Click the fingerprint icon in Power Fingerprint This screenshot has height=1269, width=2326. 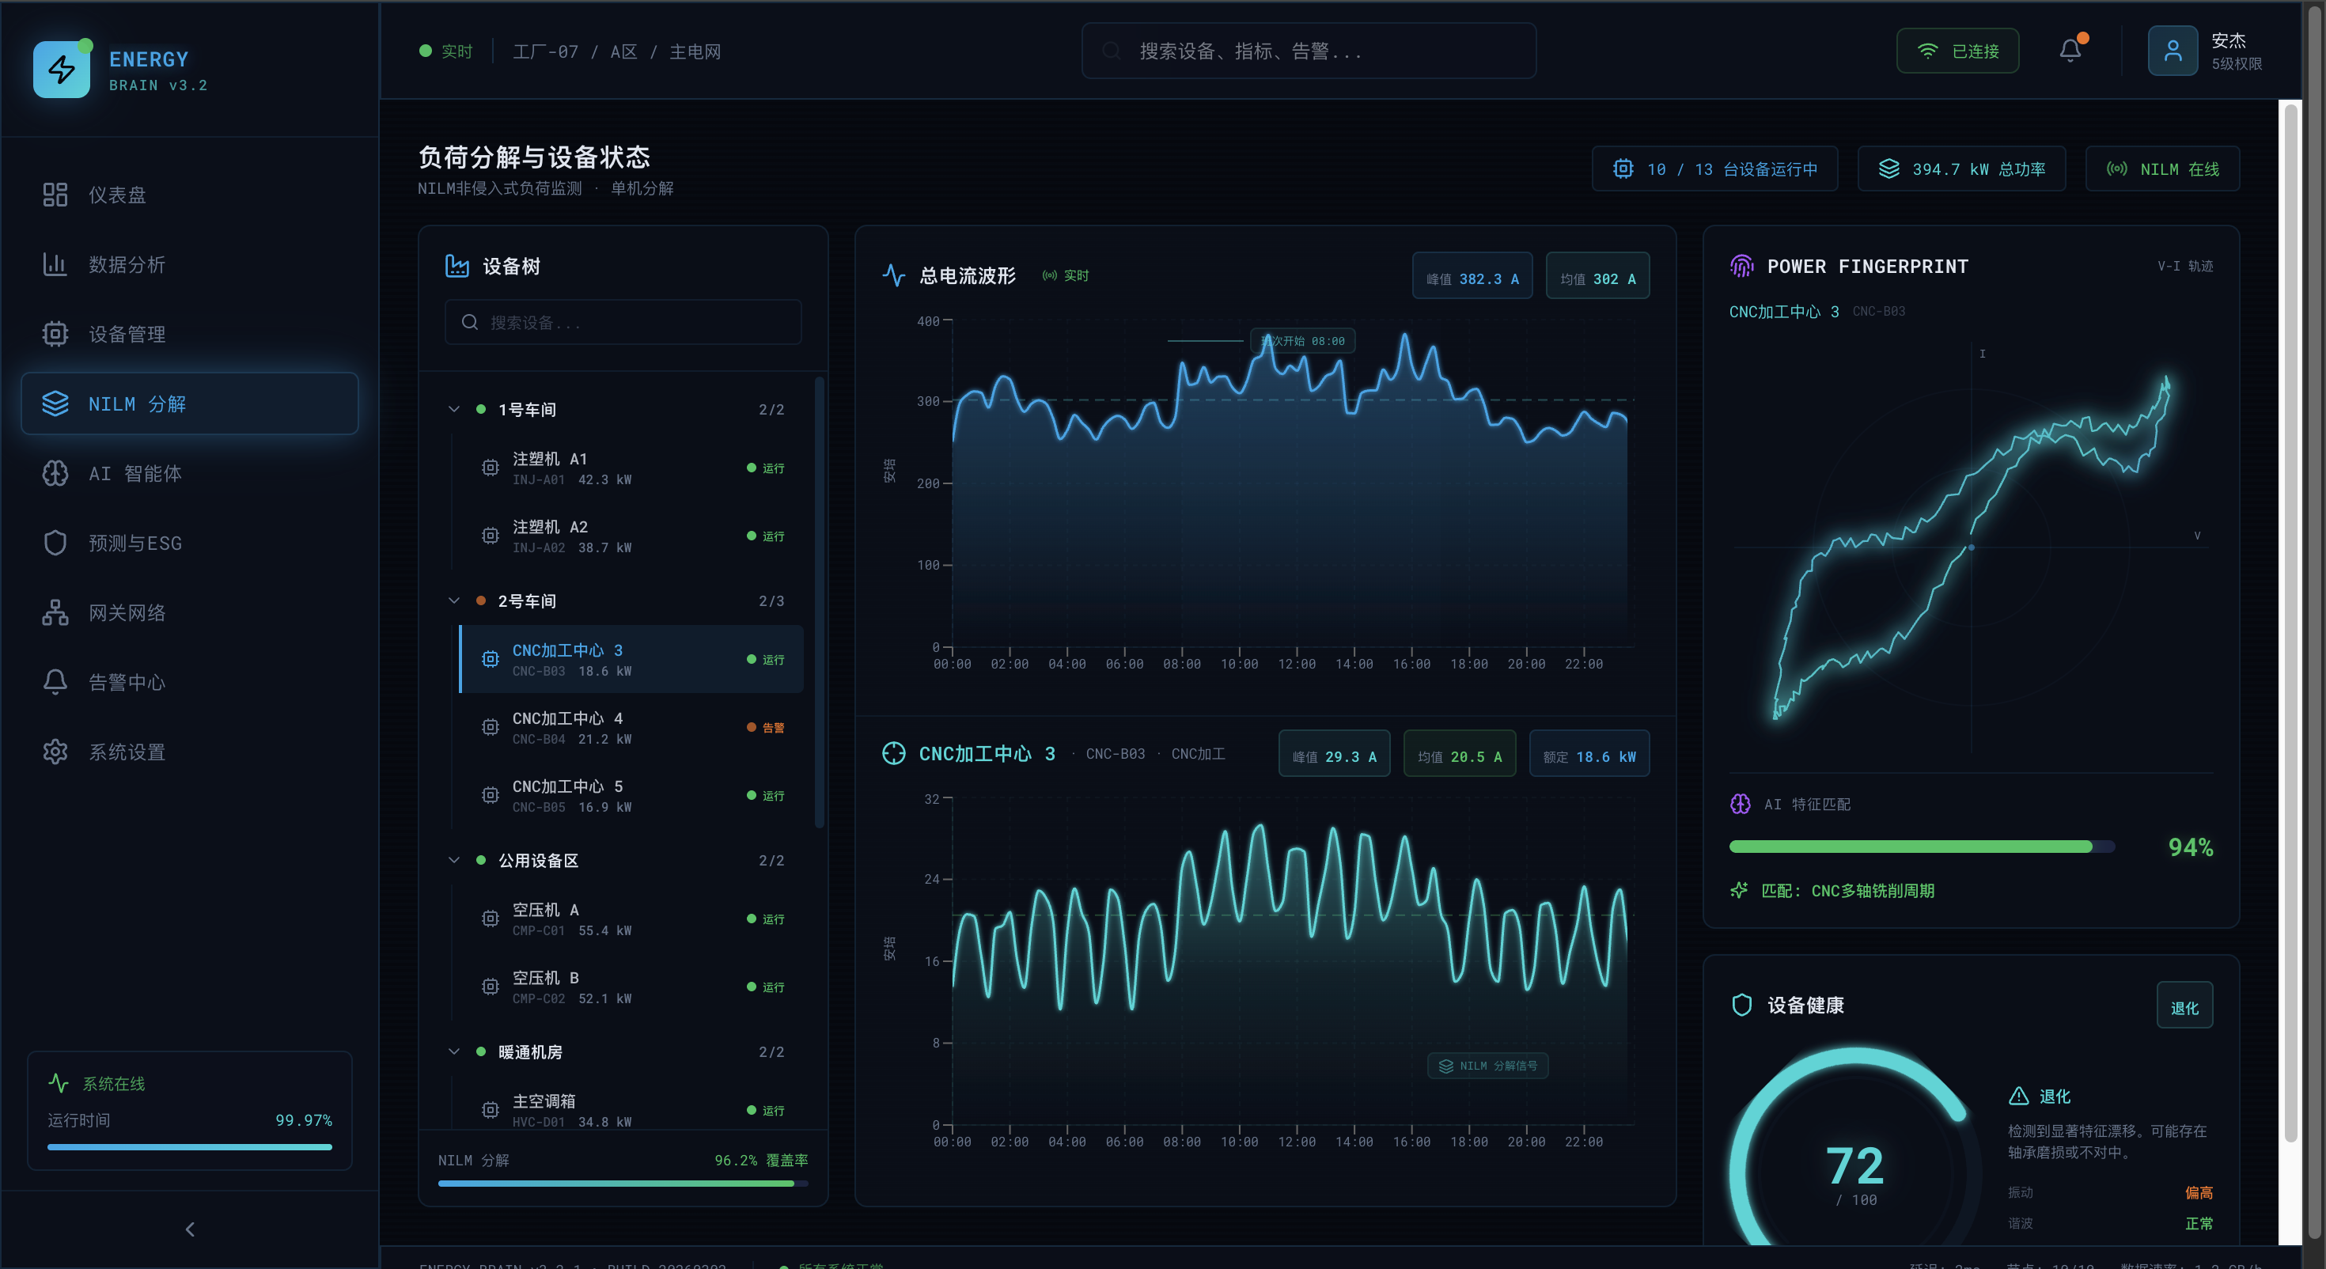[1742, 266]
